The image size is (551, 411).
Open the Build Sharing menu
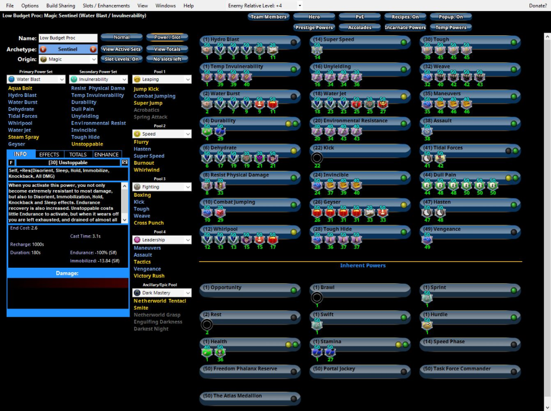pyautogui.click(x=61, y=6)
